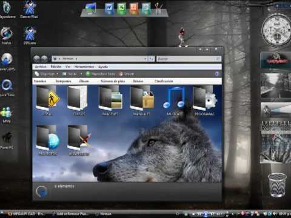The width and height of the screenshot is (291, 218).
Task: Click the Forward navigation arrow in explorer
Action: coord(44,59)
